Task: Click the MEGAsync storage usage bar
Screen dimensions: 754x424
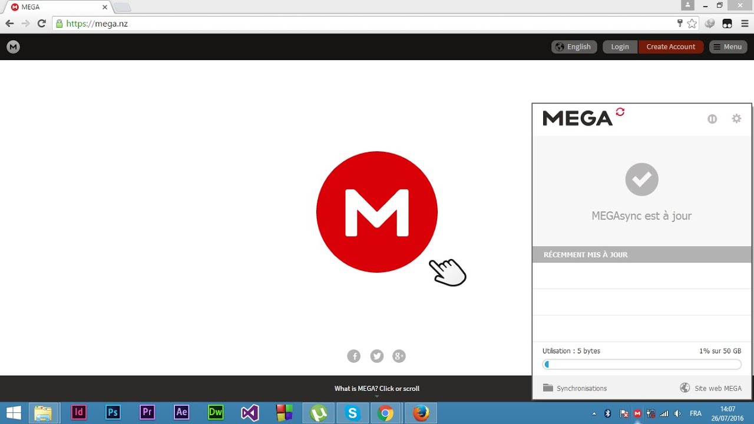Action: pos(642,365)
